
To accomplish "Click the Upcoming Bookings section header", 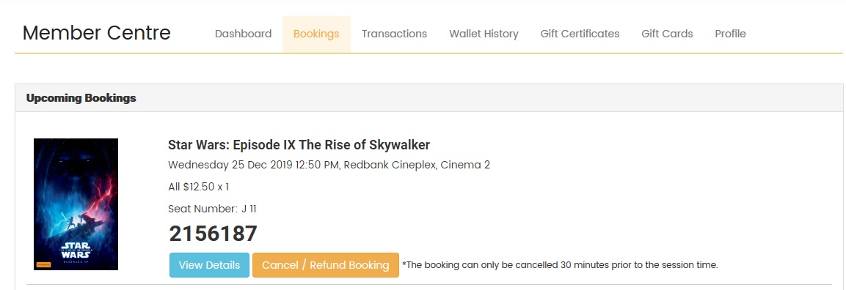I will pyautogui.click(x=81, y=98).
